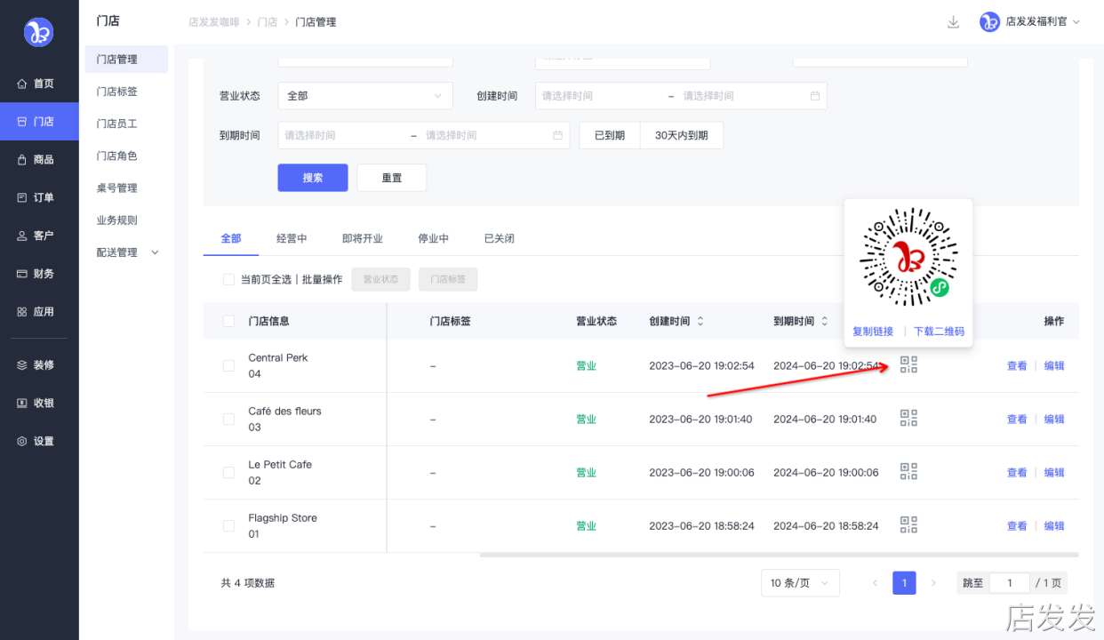The image size is (1104, 640).
Task: Go to previous page arrow
Action: click(875, 583)
